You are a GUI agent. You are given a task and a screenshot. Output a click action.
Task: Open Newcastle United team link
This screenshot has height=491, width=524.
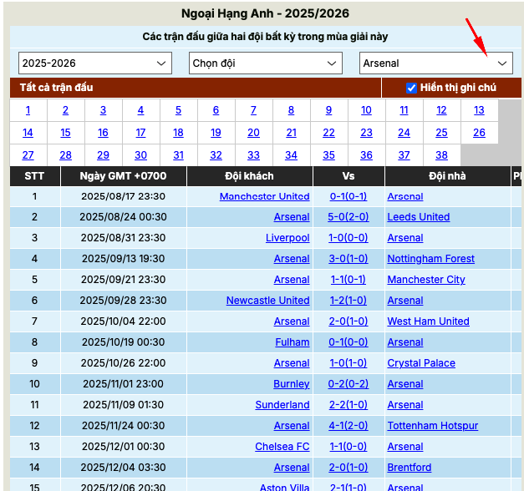pos(267,301)
